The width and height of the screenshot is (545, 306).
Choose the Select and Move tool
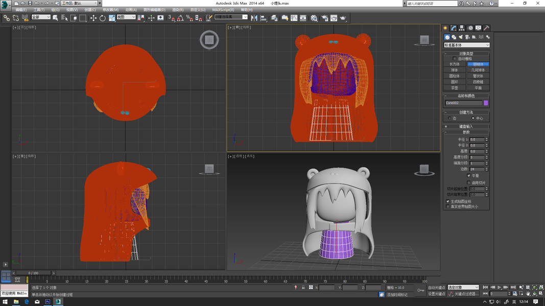[93, 18]
